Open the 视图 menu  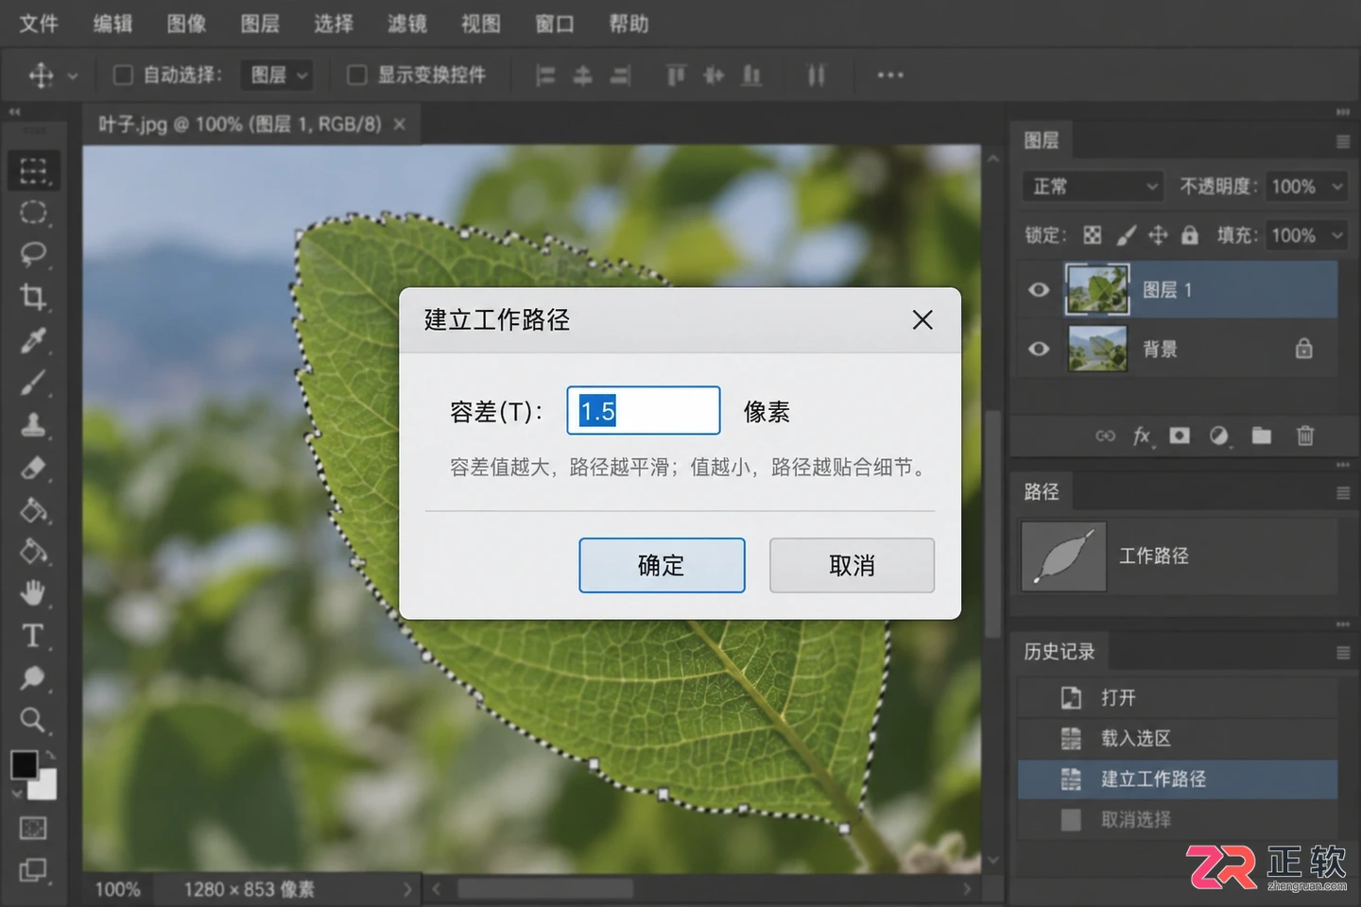pyautogui.click(x=481, y=24)
